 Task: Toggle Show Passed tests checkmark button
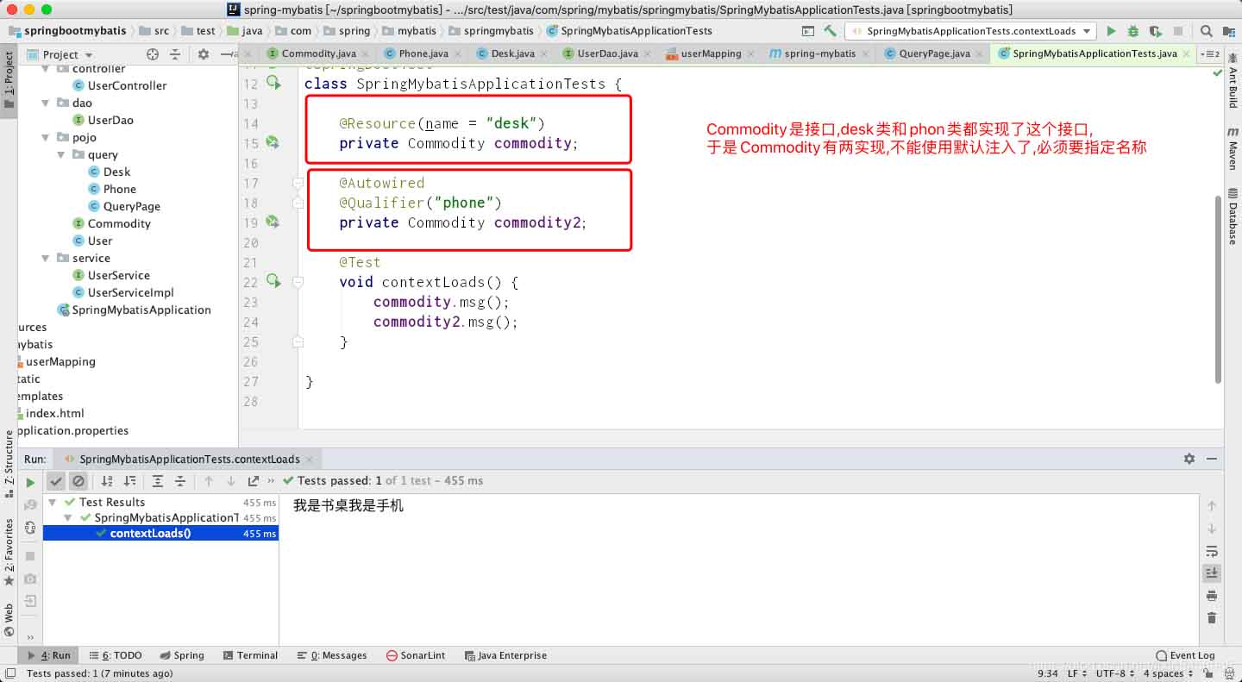click(56, 481)
